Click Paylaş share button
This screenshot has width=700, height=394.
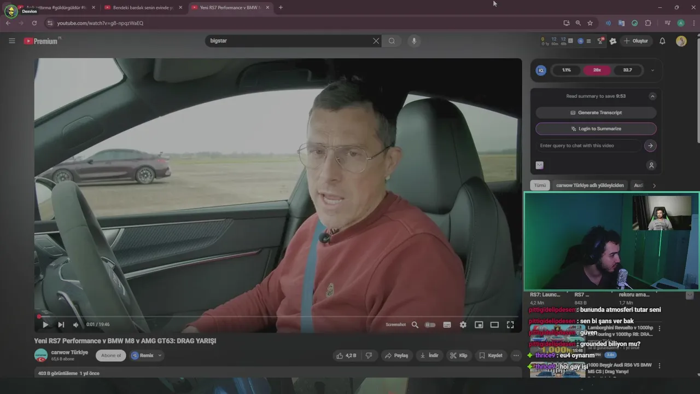(x=396, y=355)
